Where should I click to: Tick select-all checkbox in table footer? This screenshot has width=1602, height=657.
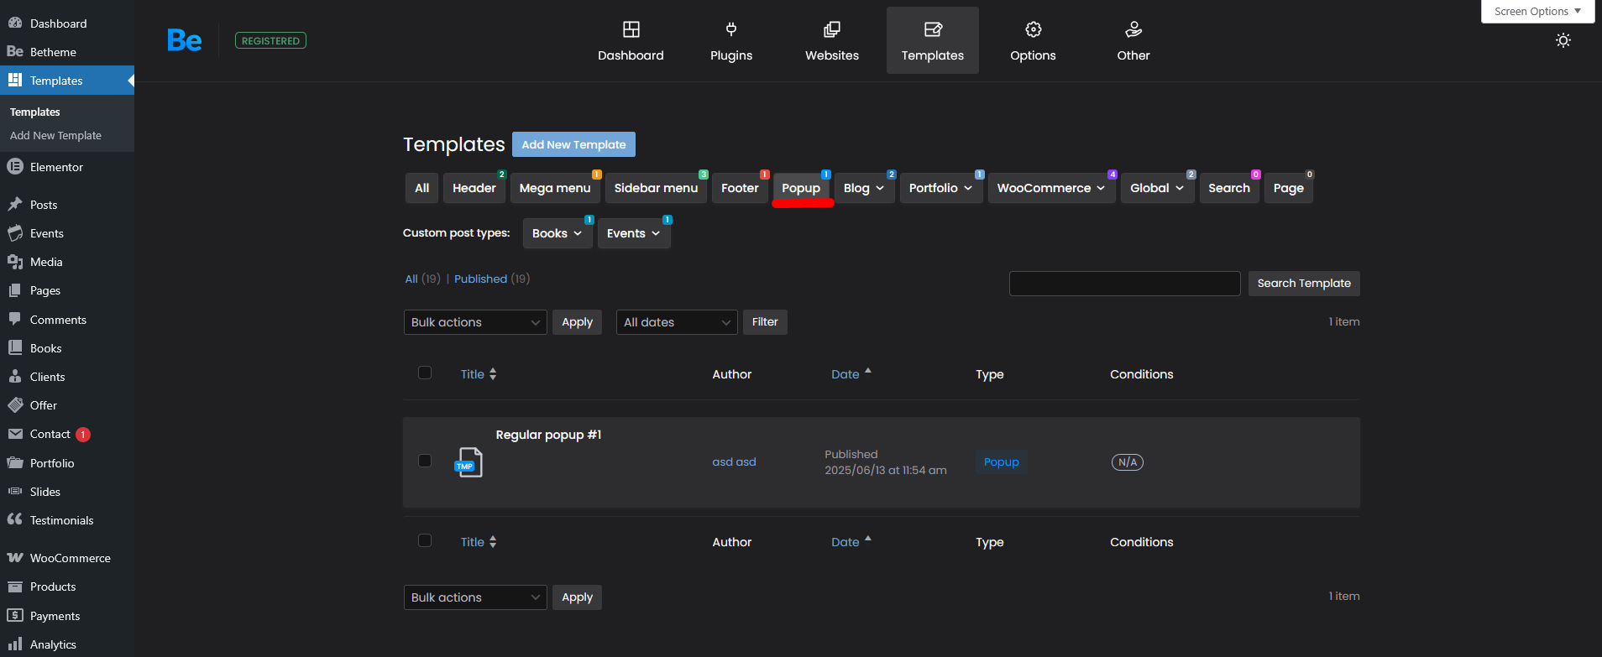click(425, 541)
